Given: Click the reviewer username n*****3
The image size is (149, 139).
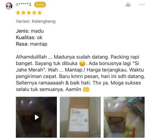Looking at the screenshot, I should [24, 4].
